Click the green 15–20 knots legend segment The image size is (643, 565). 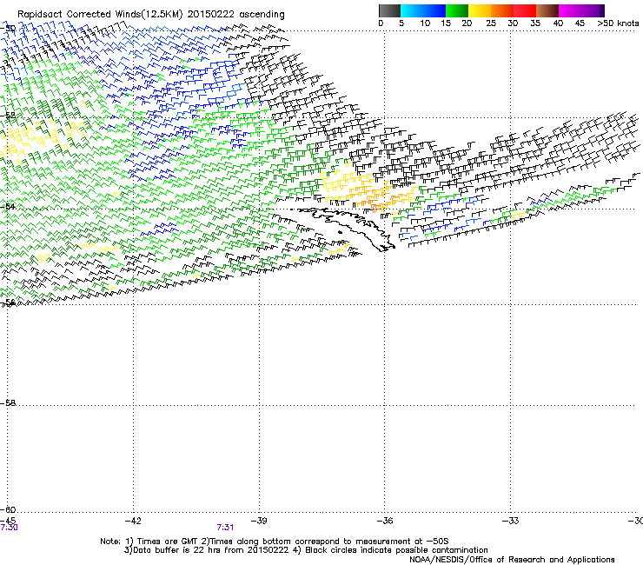tap(457, 10)
